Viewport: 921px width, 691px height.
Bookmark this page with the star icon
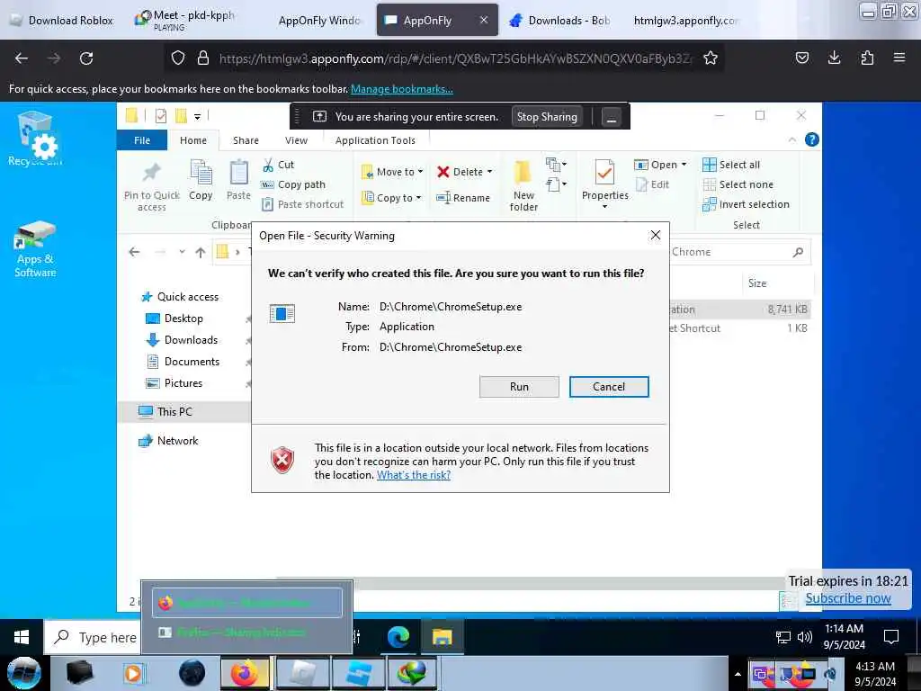click(711, 58)
